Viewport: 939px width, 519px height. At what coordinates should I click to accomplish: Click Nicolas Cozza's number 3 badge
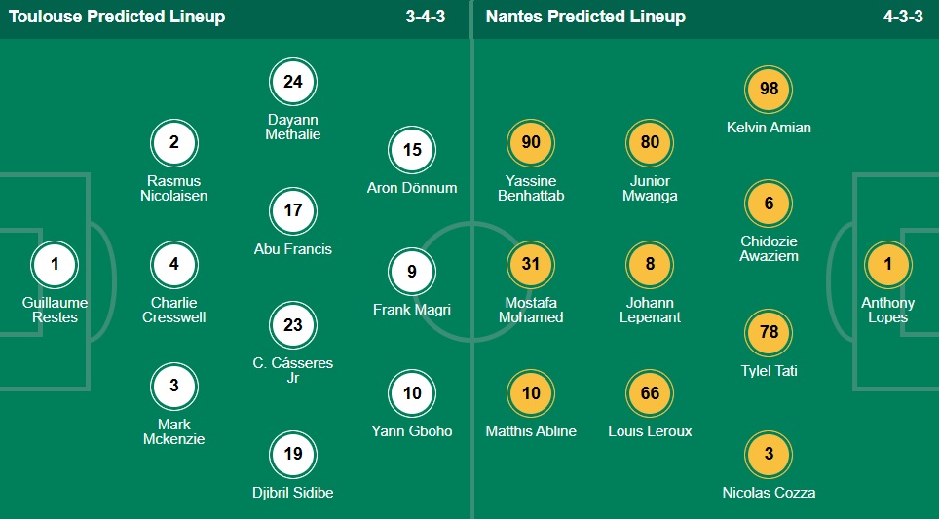769,454
